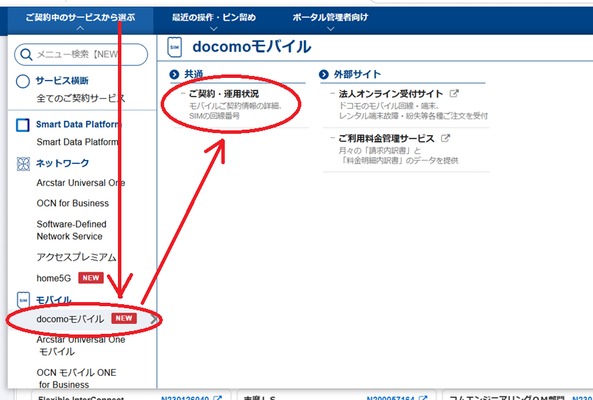Click external-link icon beside N230126040
This screenshot has width=593, height=400.
(x=217, y=398)
